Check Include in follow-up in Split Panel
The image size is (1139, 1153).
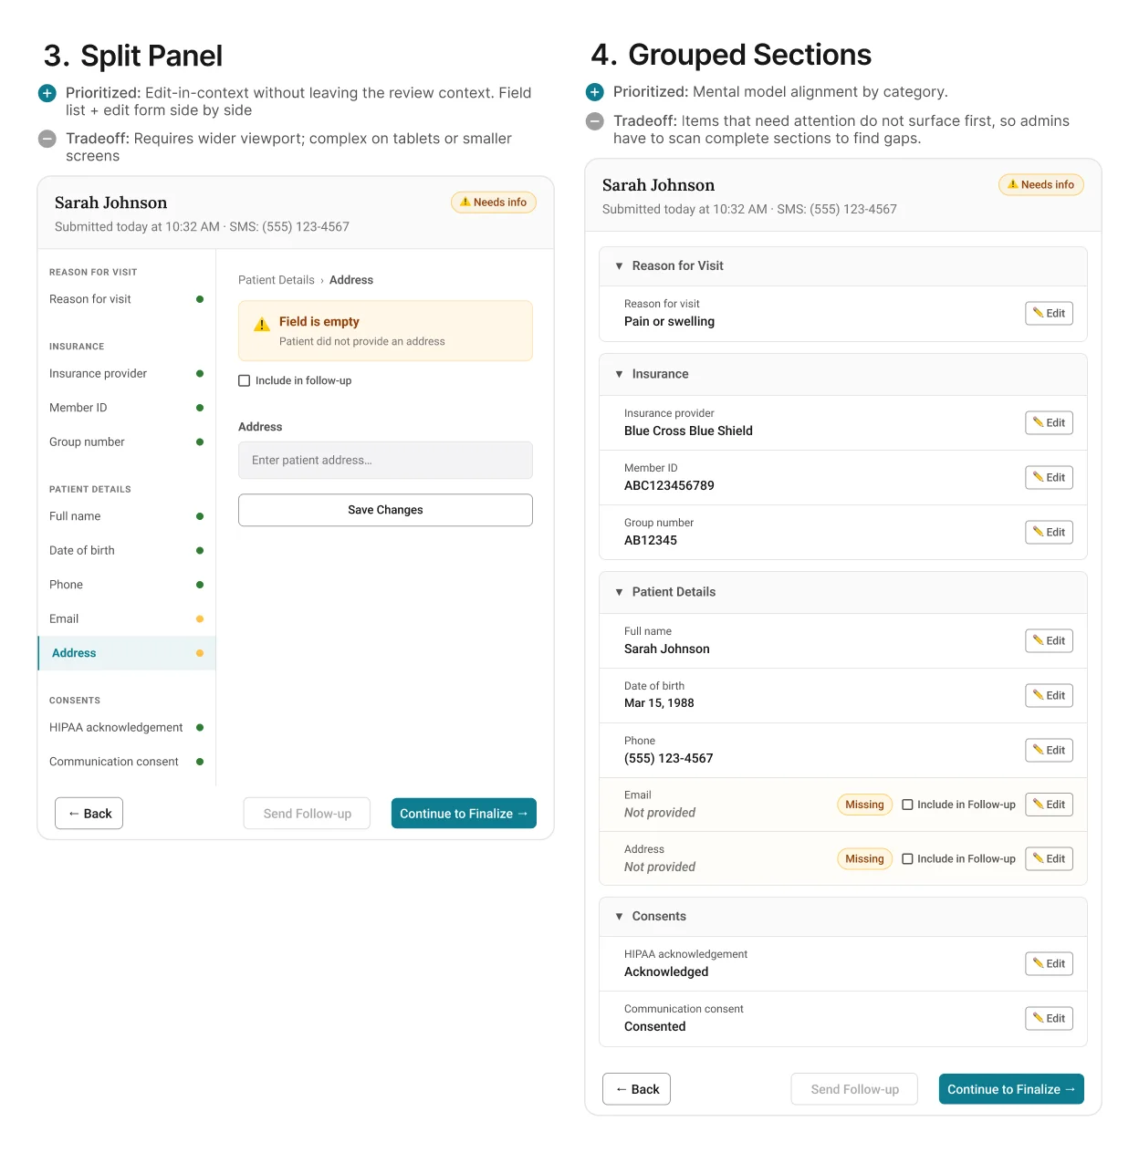click(245, 381)
